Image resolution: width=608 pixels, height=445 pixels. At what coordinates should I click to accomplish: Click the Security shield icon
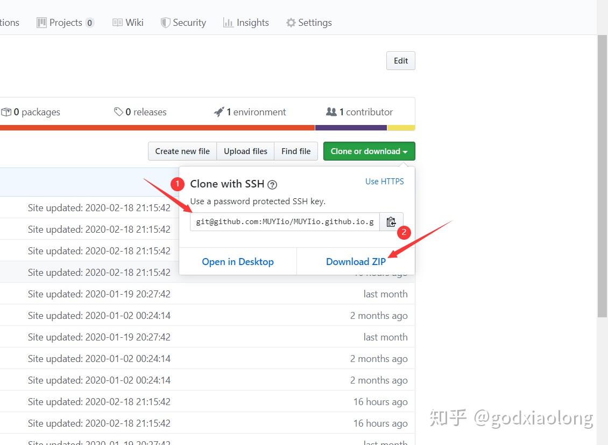click(x=164, y=22)
